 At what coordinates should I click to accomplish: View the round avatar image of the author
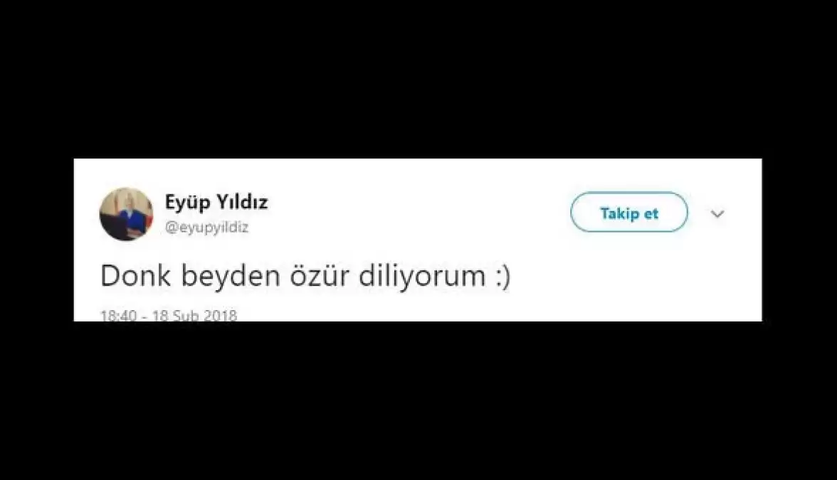click(x=126, y=214)
